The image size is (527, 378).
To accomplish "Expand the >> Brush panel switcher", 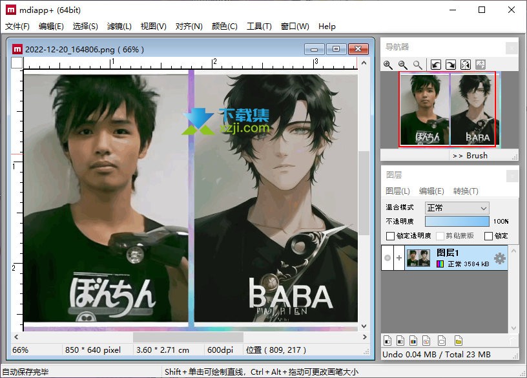I will pos(470,156).
